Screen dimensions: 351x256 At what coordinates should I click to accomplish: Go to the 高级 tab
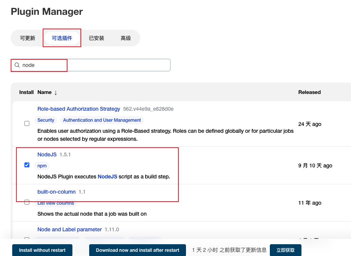point(126,38)
